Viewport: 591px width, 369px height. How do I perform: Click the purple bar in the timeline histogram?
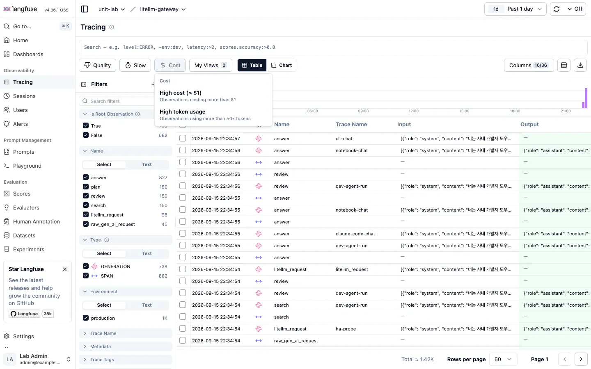(x=586, y=98)
